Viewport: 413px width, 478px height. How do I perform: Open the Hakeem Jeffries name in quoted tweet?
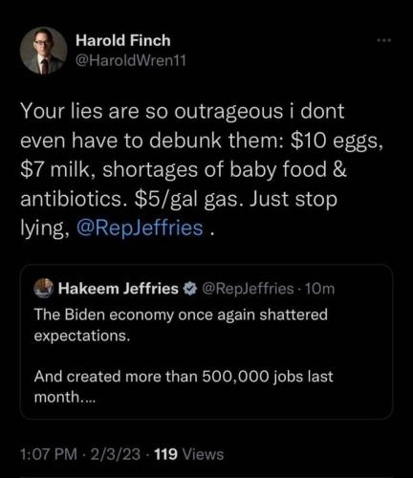point(119,289)
